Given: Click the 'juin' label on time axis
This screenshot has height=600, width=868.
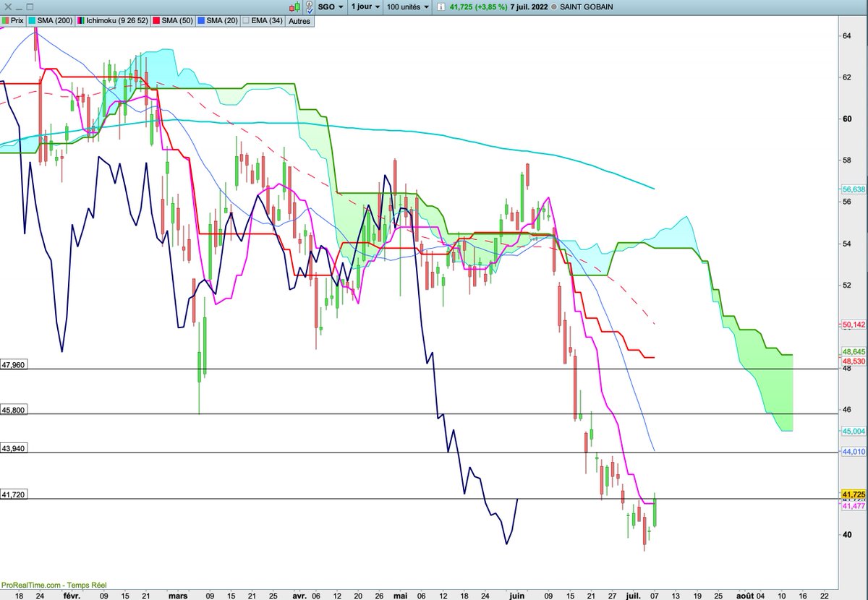Looking at the screenshot, I should (x=516, y=595).
